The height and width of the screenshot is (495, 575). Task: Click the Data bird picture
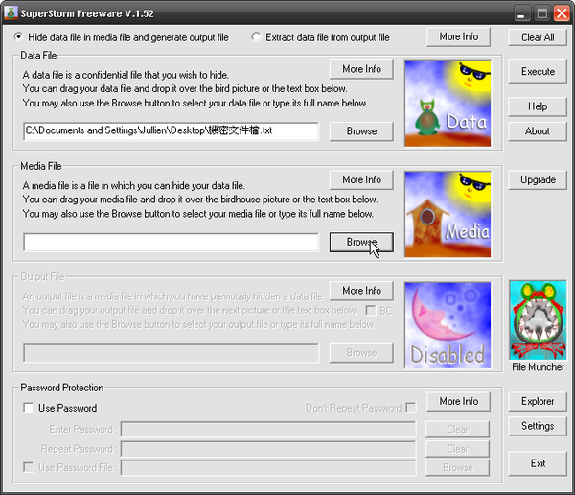448,104
